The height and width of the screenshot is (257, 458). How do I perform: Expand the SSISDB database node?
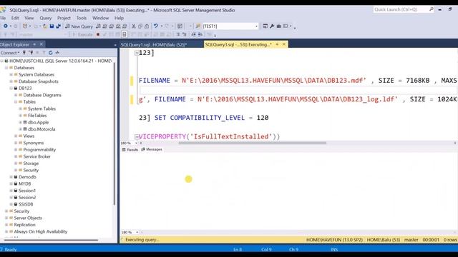[x=11, y=204]
